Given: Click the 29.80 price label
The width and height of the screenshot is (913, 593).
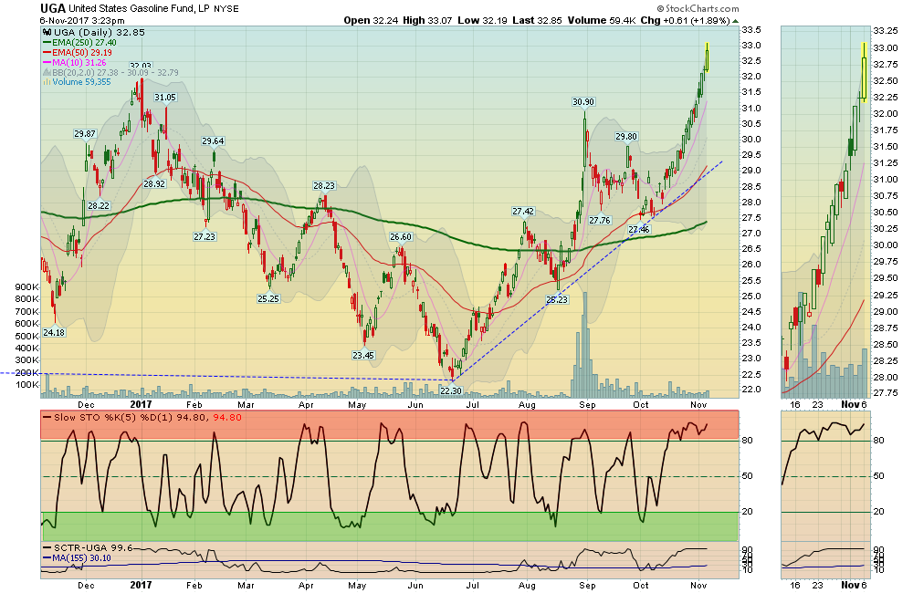Looking at the screenshot, I should (x=626, y=136).
